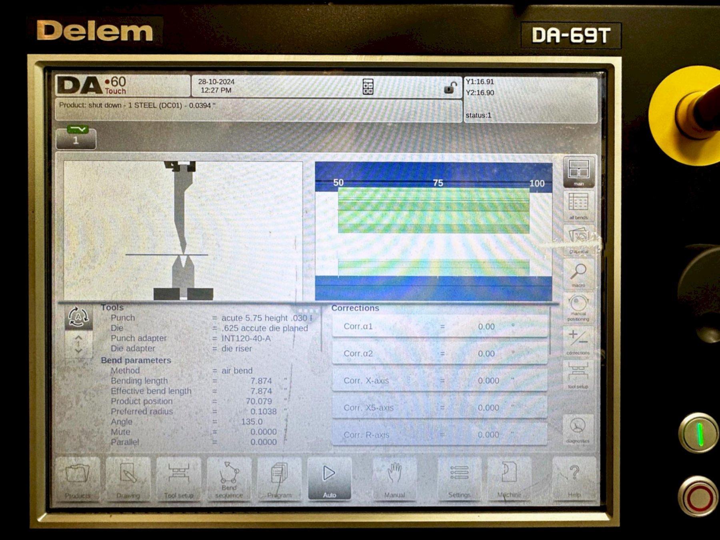Click the Bend parameters heading
Screen dimensions: 720x540
coord(136,360)
